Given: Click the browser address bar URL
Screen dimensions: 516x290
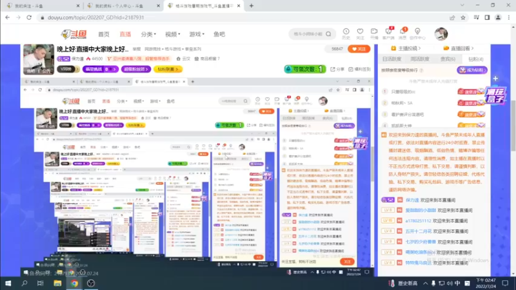Looking at the screenshot, I should click(95, 17).
